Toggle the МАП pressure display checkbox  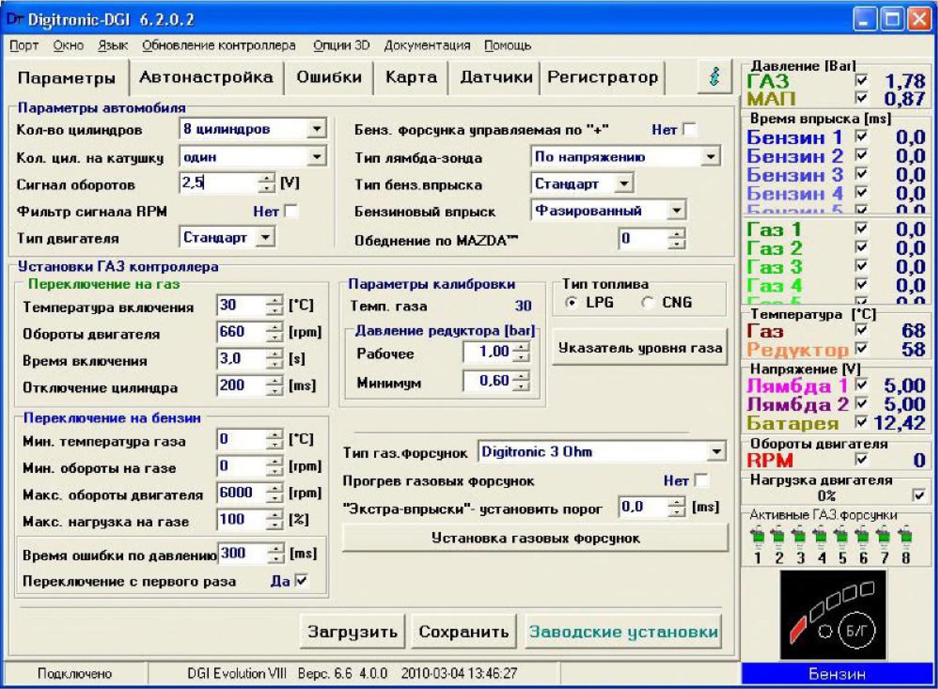(x=861, y=98)
